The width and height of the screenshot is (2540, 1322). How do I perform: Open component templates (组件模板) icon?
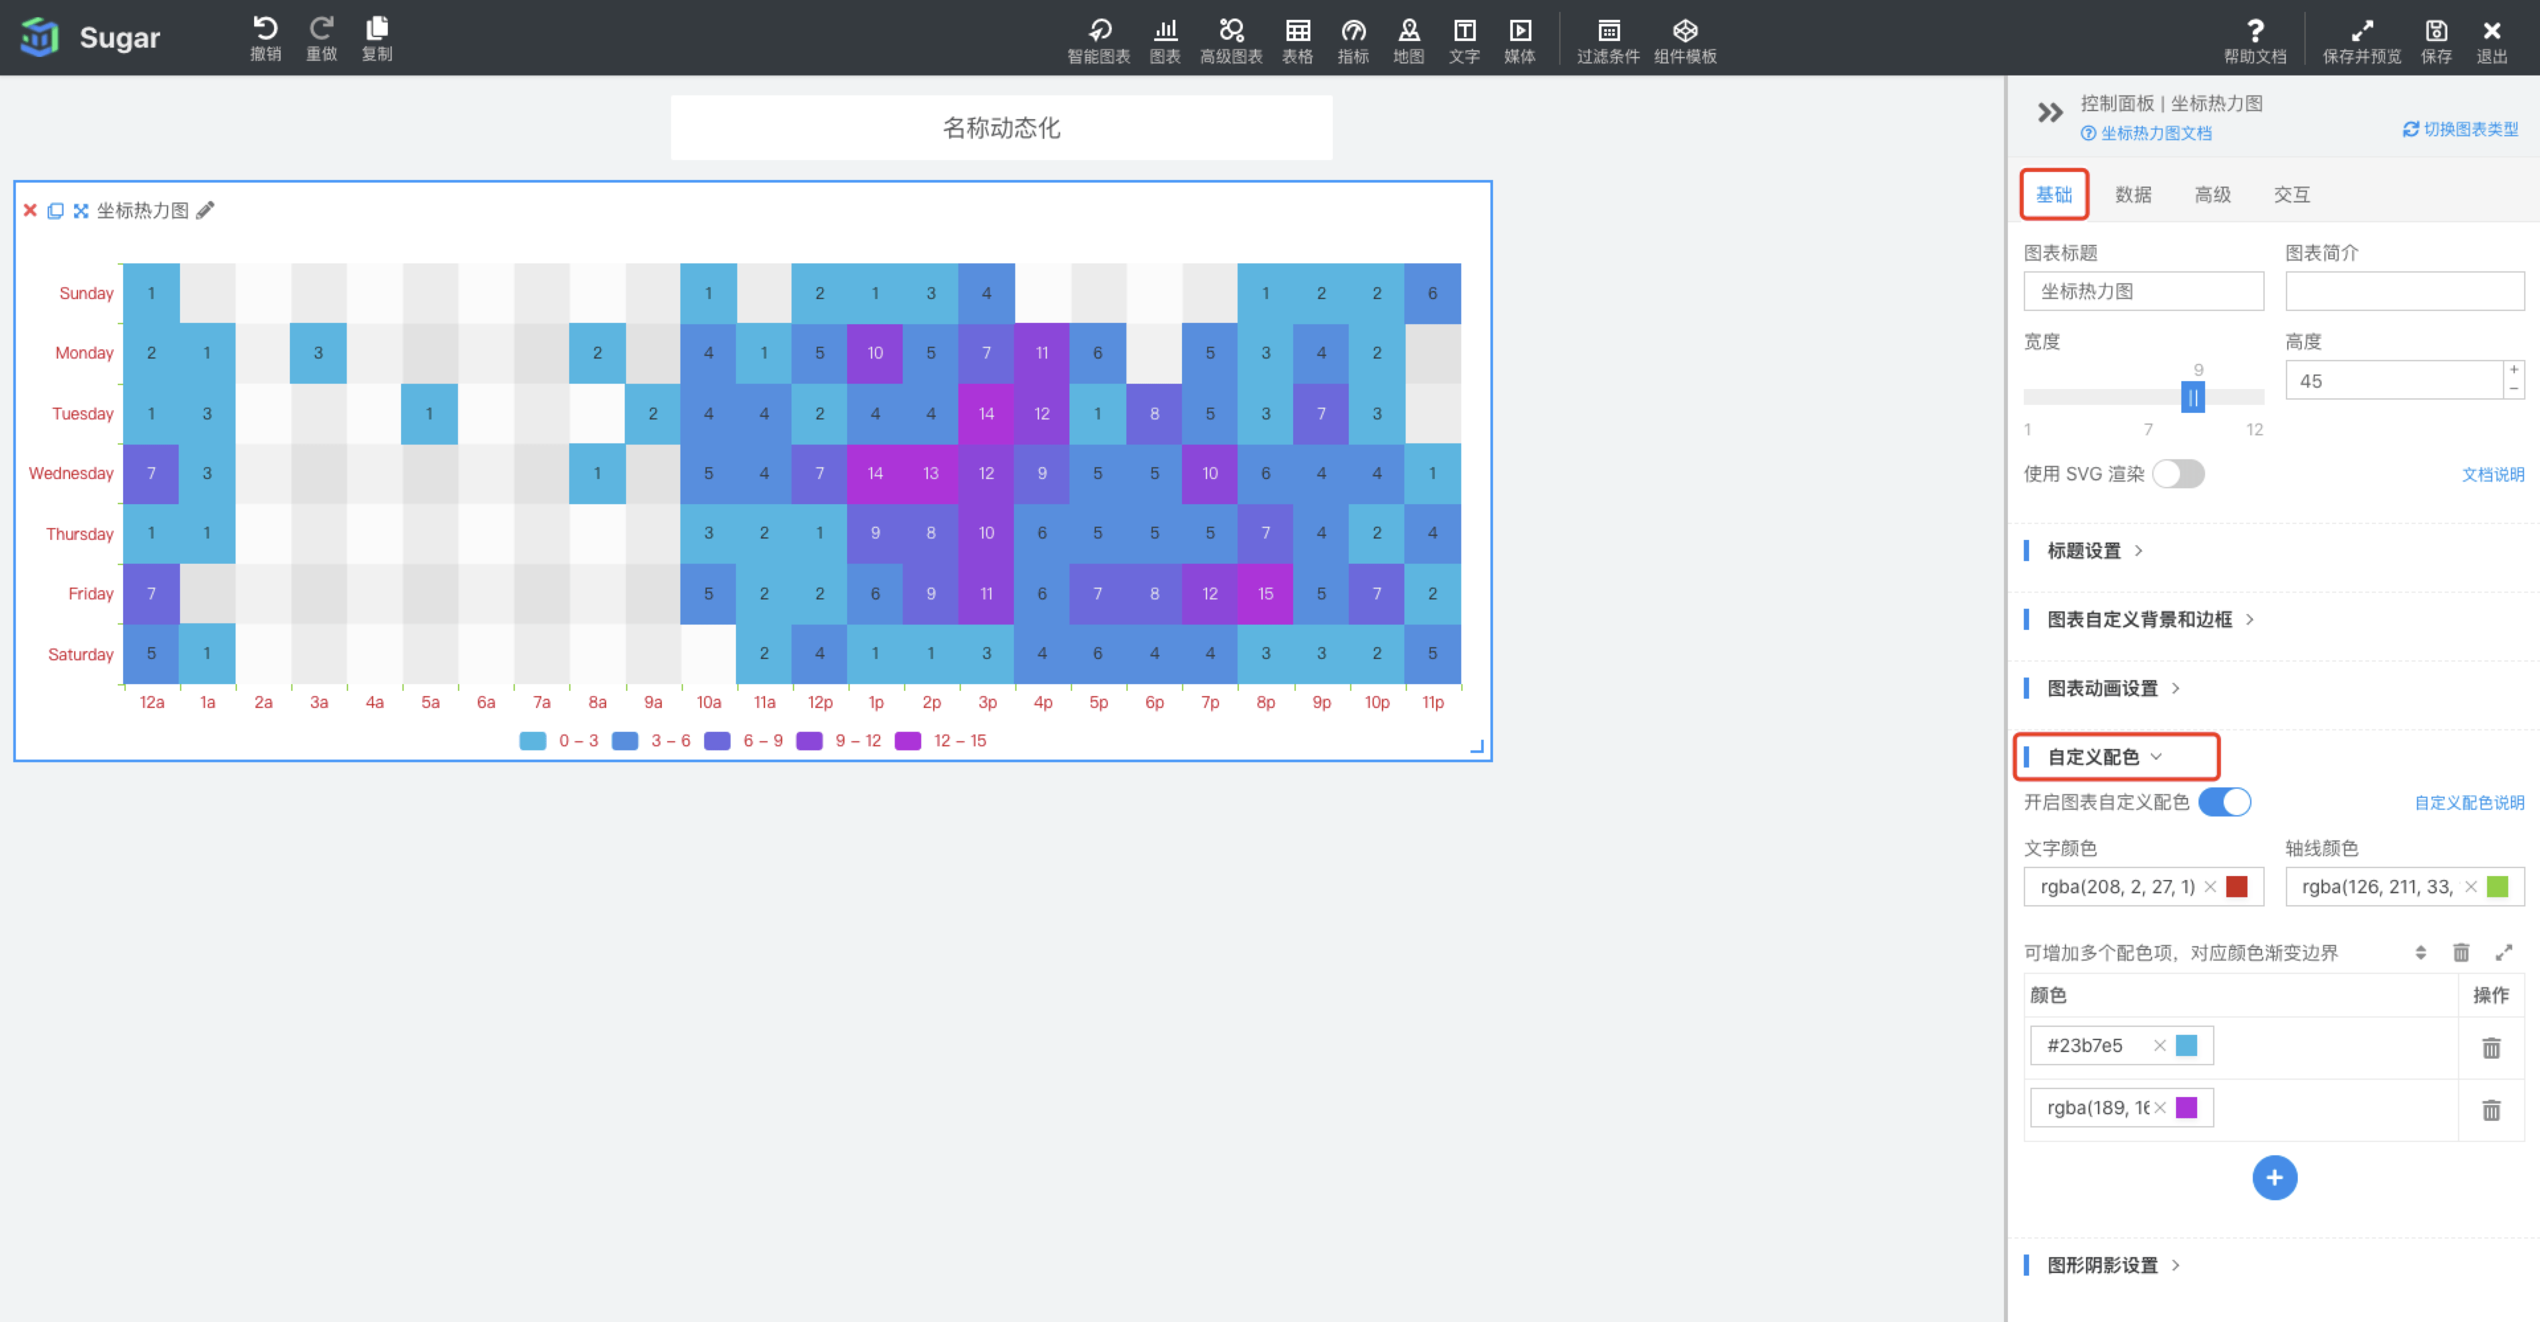1685,42
